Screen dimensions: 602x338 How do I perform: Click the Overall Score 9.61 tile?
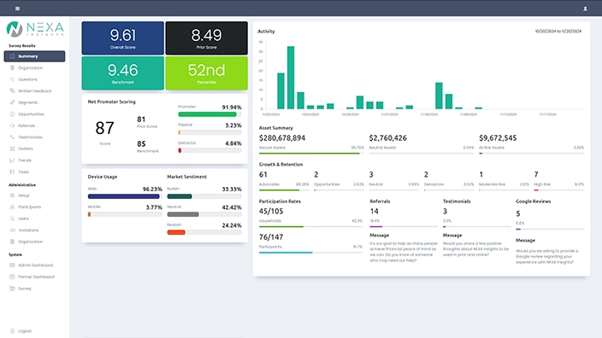tap(123, 38)
